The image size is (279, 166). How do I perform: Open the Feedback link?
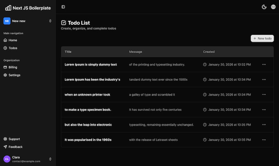(15, 147)
